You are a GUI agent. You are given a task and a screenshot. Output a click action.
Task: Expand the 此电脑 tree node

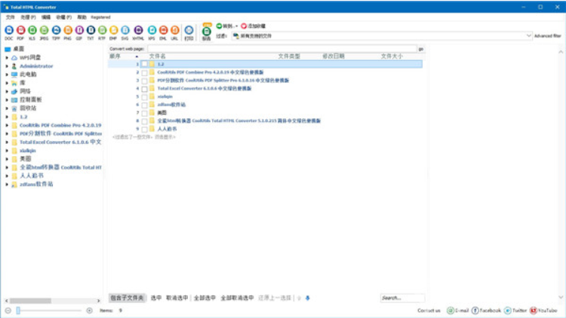7,75
